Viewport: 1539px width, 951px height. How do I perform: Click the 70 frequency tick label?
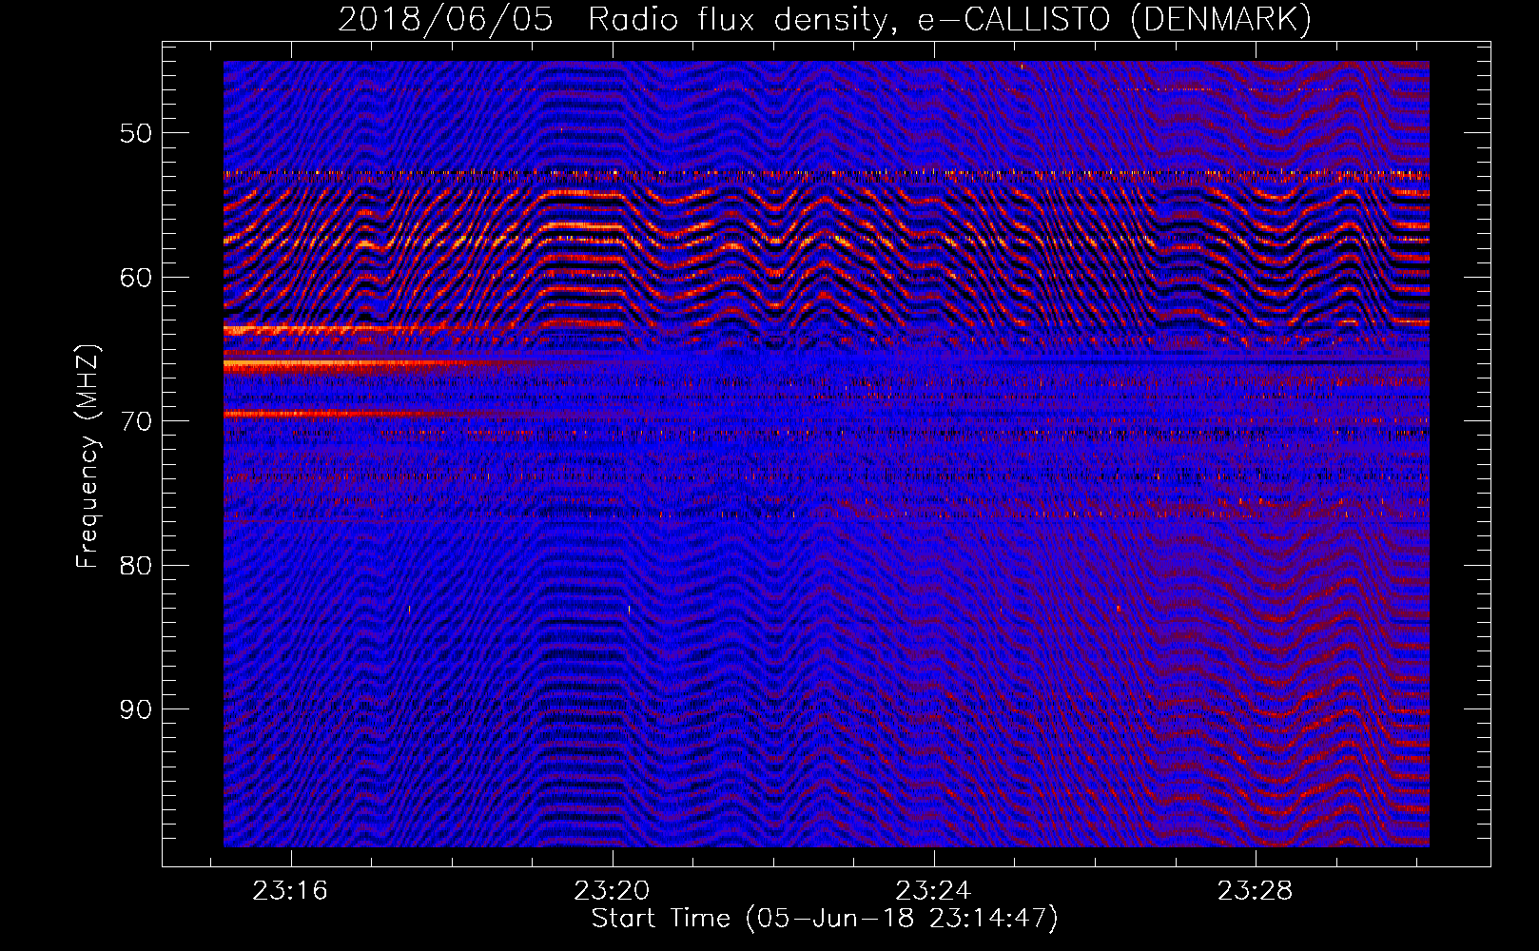(136, 421)
